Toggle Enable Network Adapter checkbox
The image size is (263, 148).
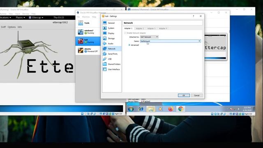(125, 33)
